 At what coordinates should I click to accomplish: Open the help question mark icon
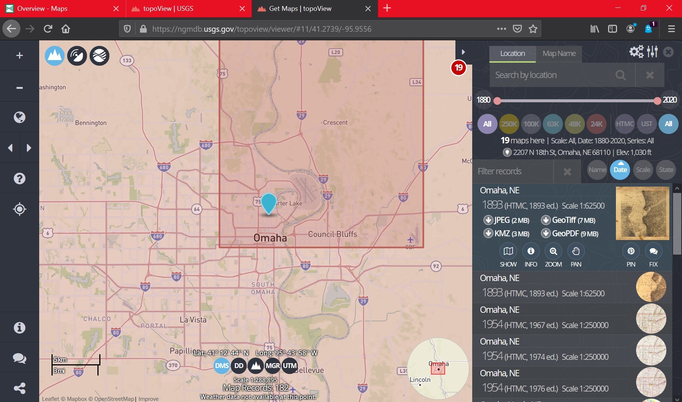pyautogui.click(x=19, y=178)
